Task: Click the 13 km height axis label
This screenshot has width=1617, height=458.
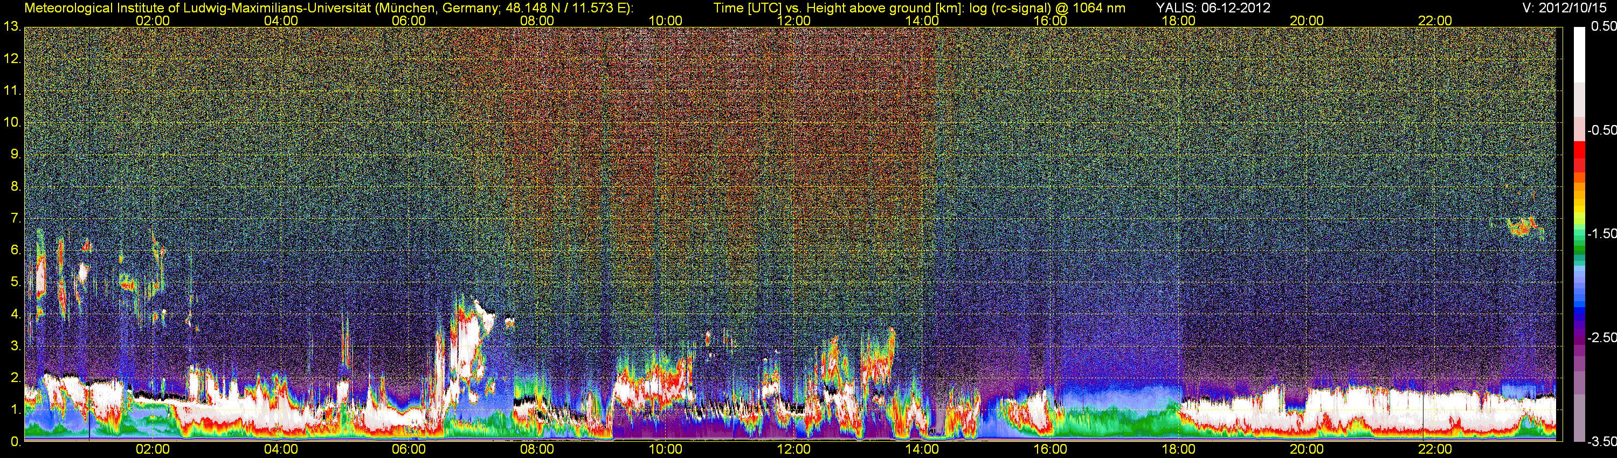Action: coord(11,26)
